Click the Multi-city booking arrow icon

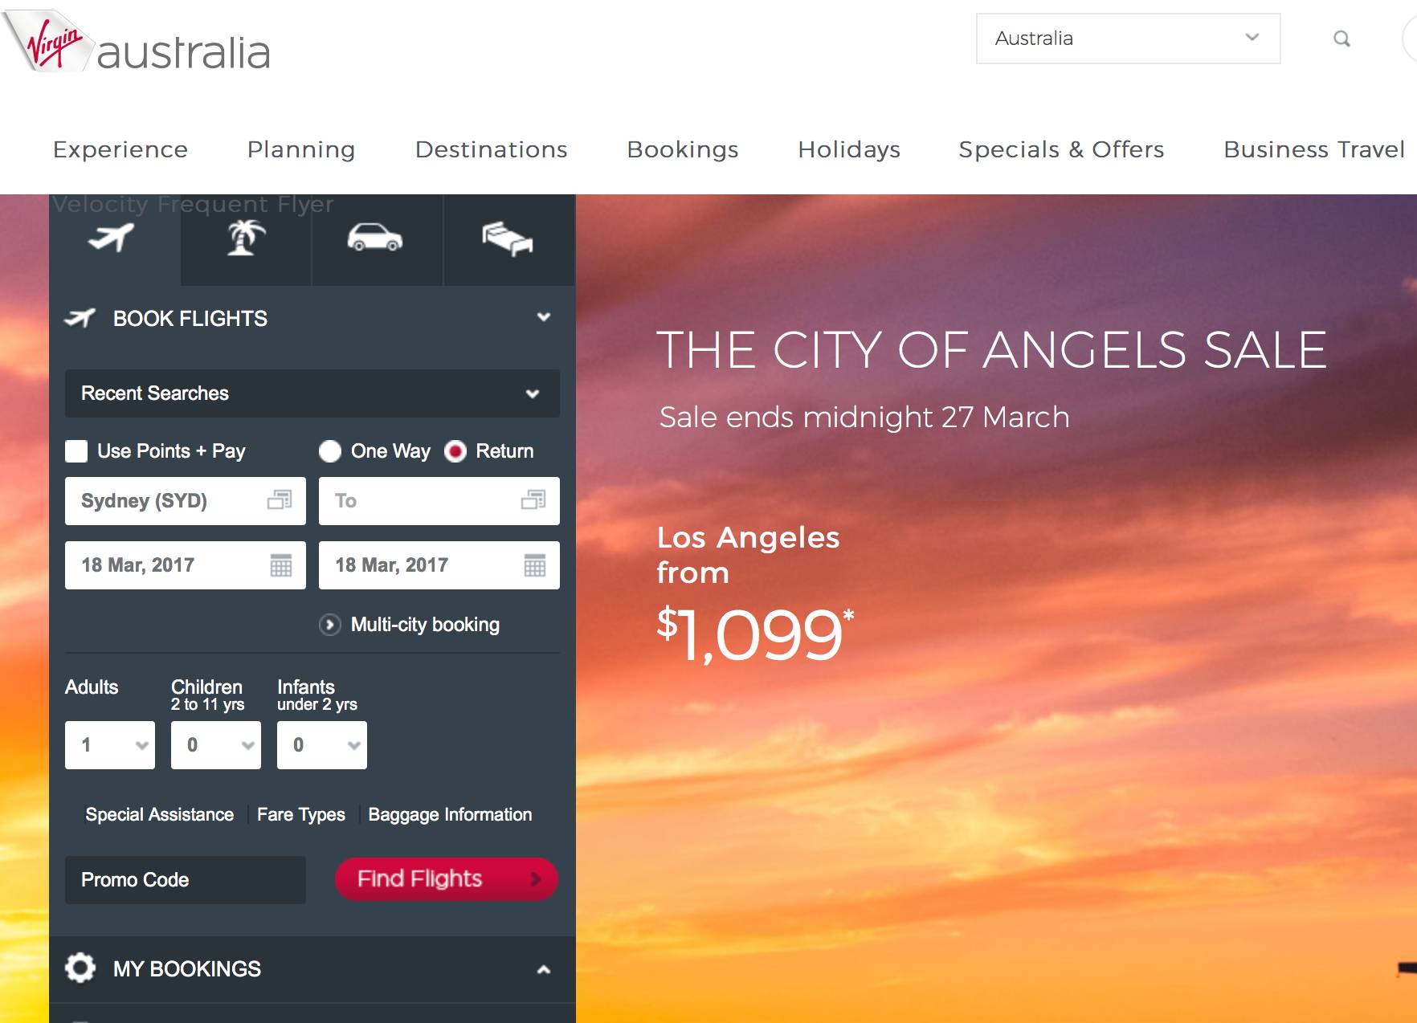[329, 625]
